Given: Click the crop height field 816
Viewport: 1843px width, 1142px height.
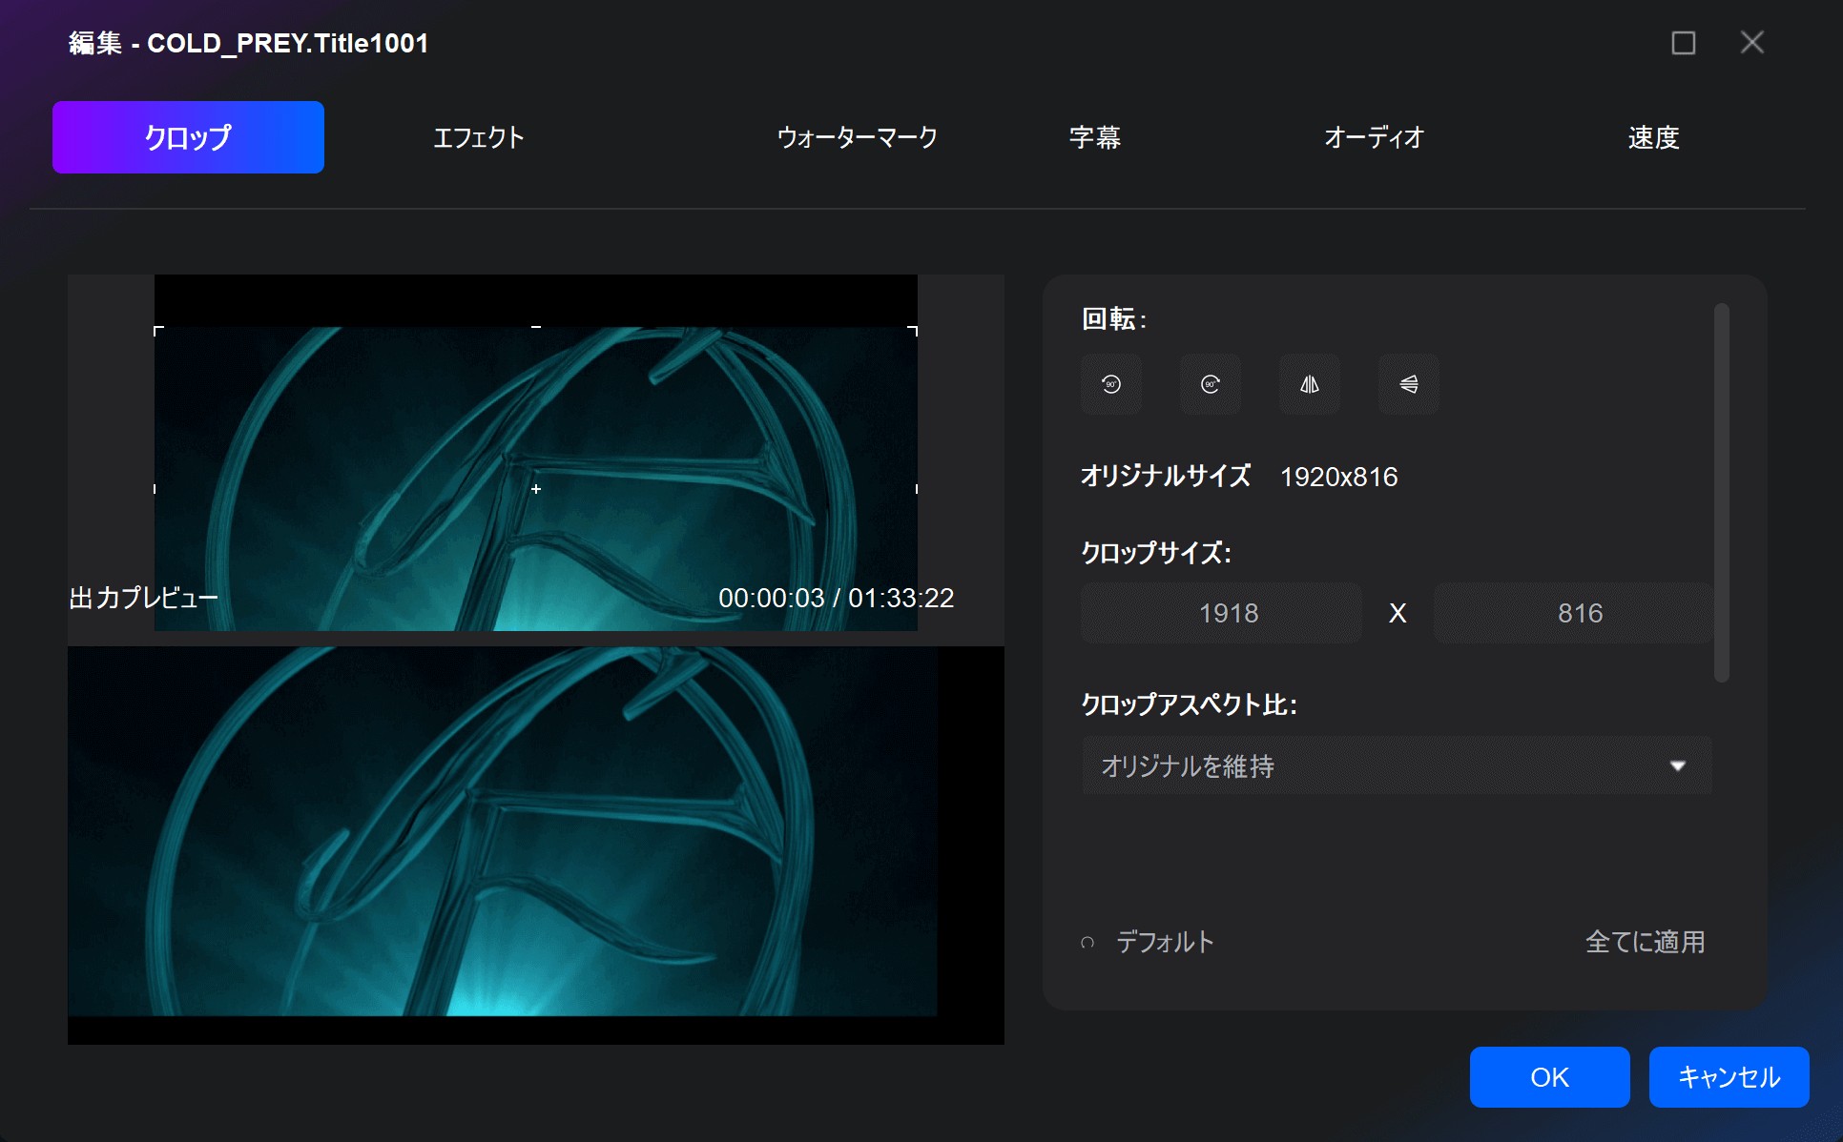Looking at the screenshot, I should (1573, 613).
